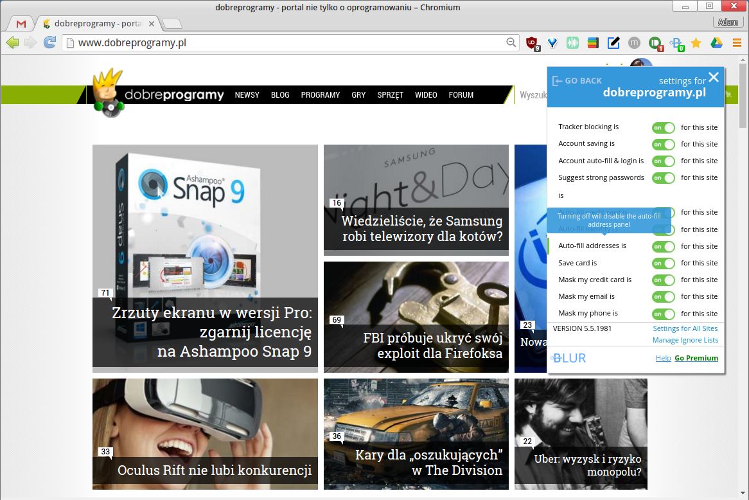Open the uBlock Origin extension icon

click(532, 43)
